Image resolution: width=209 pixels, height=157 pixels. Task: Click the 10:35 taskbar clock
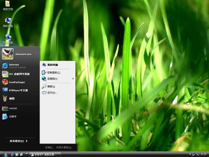point(203,154)
